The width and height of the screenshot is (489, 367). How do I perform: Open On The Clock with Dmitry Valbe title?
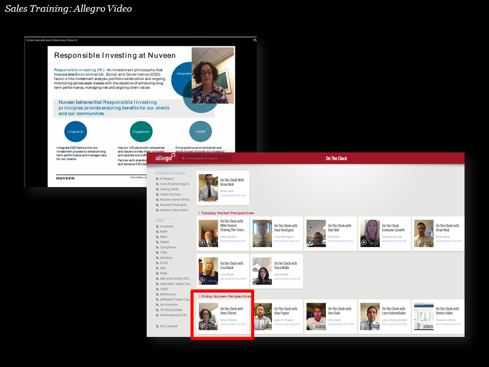(447, 311)
